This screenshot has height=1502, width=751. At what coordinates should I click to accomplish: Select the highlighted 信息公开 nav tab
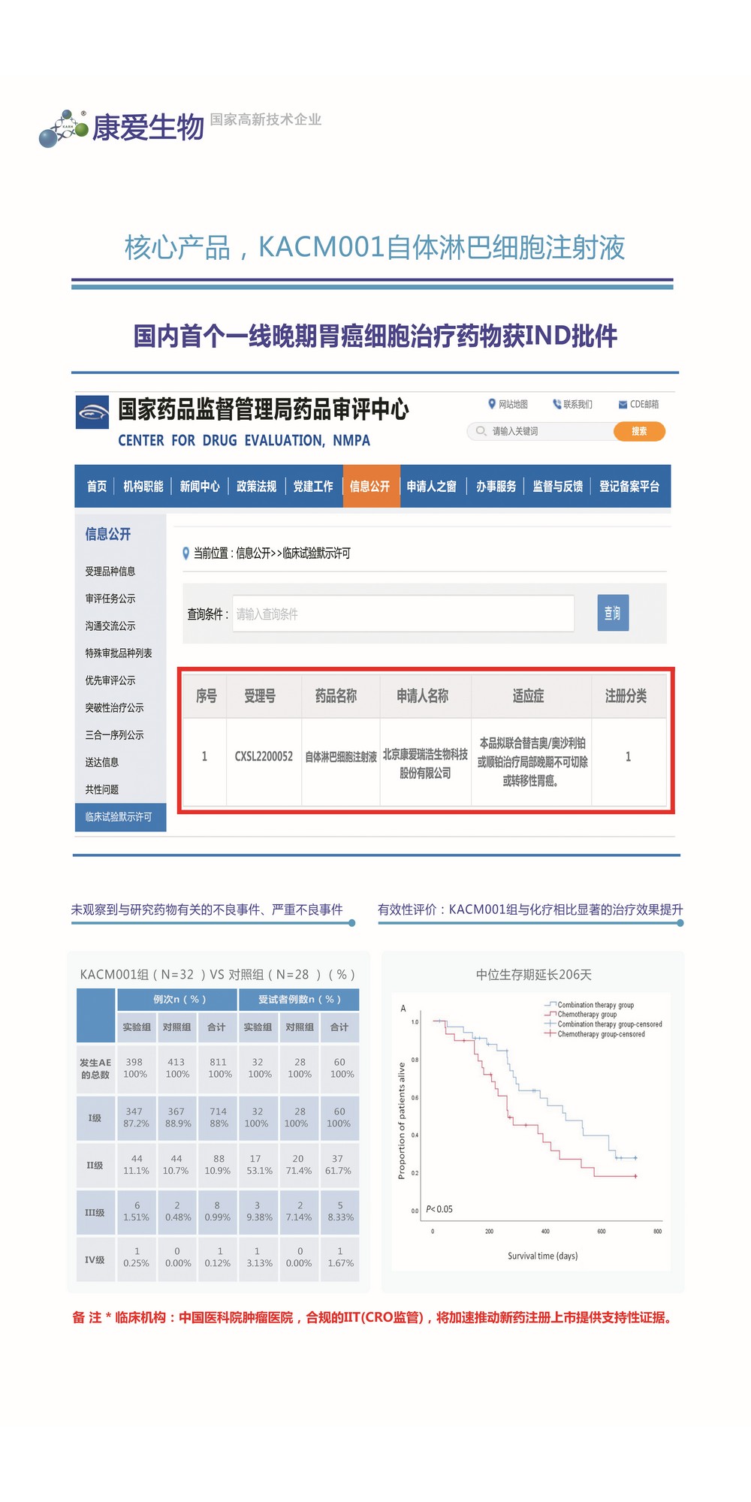[x=371, y=486]
